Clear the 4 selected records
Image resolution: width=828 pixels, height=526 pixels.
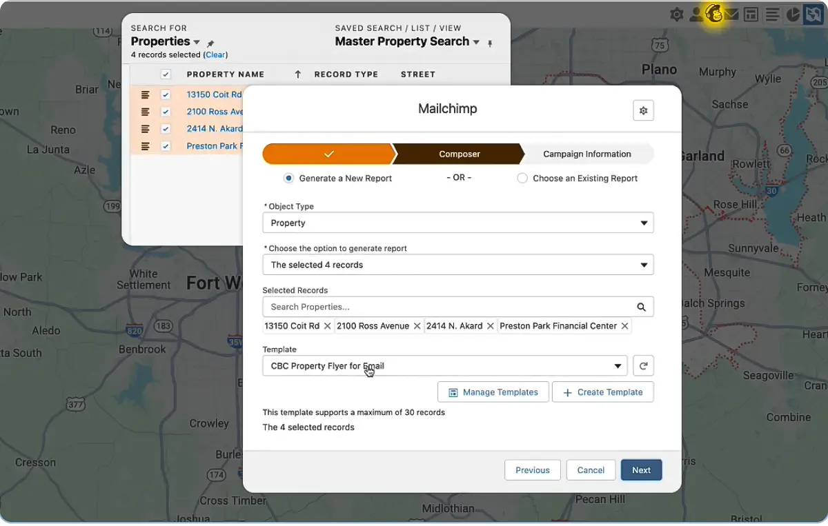click(x=215, y=54)
